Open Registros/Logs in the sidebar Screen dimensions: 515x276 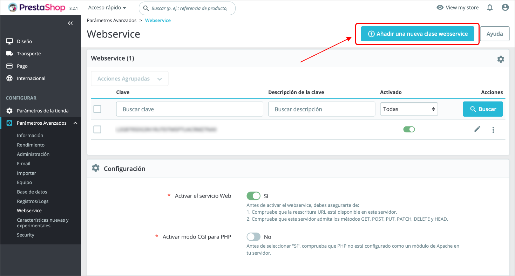coord(32,201)
